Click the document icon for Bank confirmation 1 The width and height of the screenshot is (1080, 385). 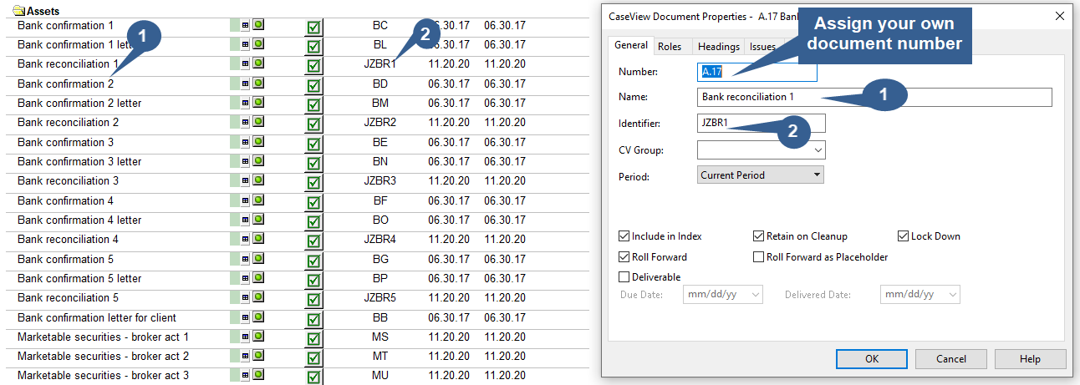pyautogui.click(x=246, y=26)
